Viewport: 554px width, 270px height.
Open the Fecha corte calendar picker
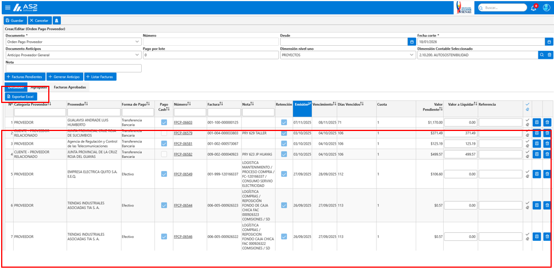pos(549,42)
